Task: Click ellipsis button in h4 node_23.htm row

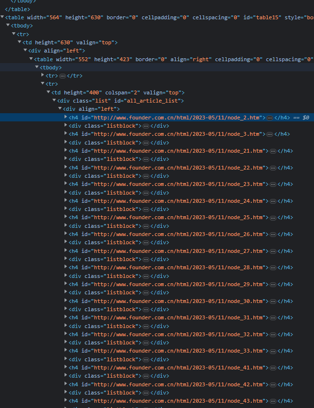Action: tap(273, 184)
